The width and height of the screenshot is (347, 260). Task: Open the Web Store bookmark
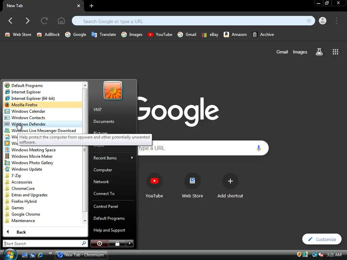(18, 35)
